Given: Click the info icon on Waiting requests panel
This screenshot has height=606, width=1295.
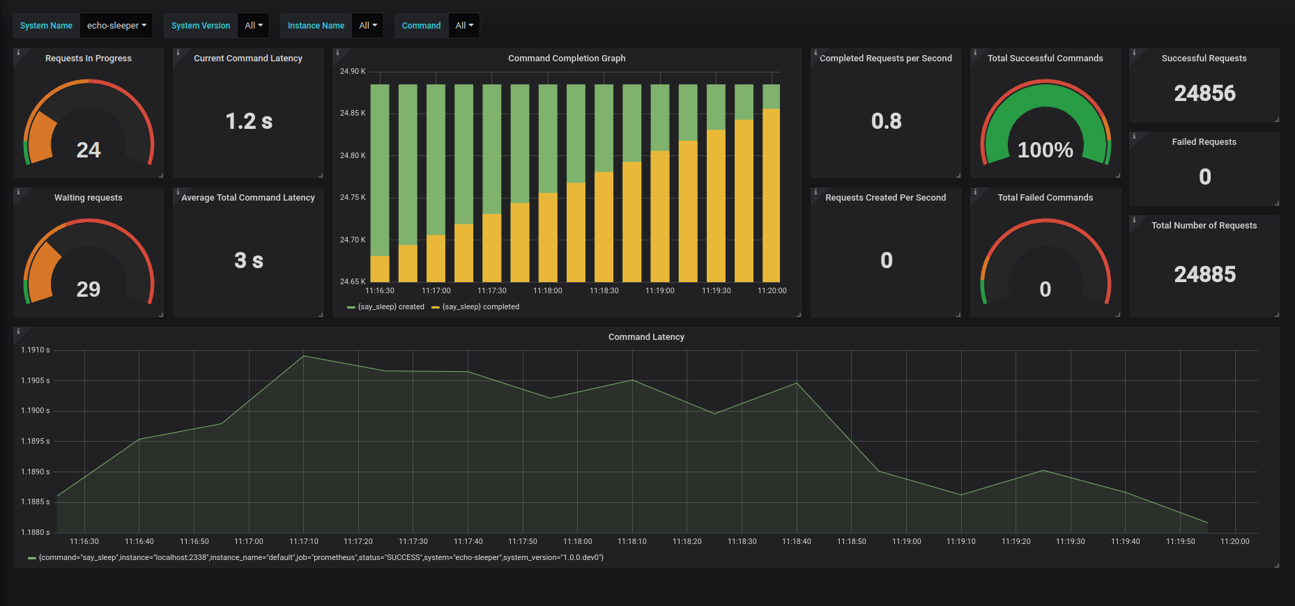Looking at the screenshot, I should click(x=18, y=192).
